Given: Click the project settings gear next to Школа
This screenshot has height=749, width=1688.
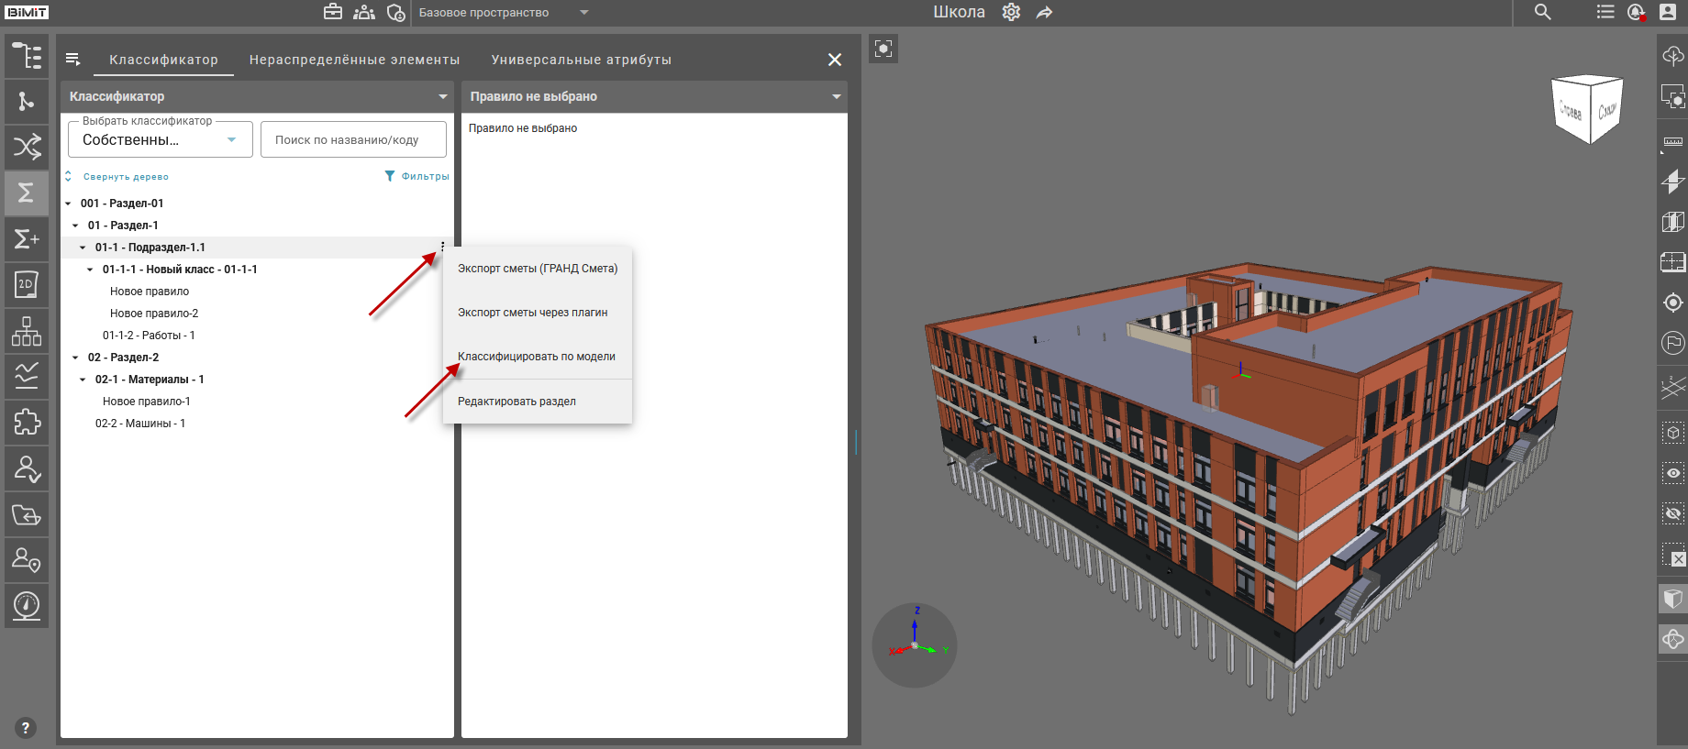Looking at the screenshot, I should [x=1011, y=13].
